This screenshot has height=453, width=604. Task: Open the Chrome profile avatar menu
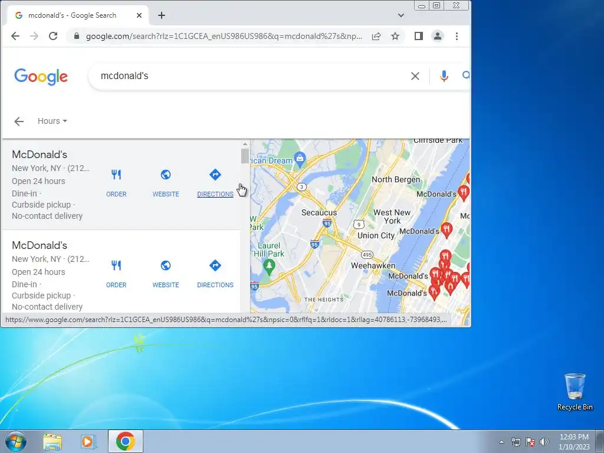click(438, 36)
